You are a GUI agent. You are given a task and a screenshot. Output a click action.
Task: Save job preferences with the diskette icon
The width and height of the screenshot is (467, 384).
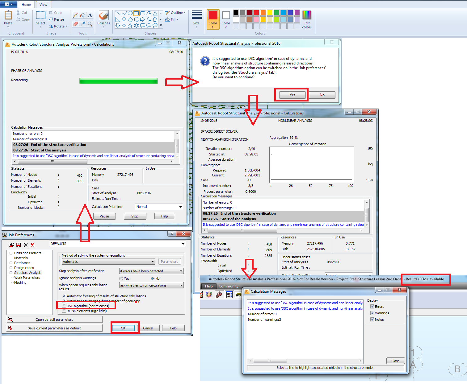(x=18, y=245)
